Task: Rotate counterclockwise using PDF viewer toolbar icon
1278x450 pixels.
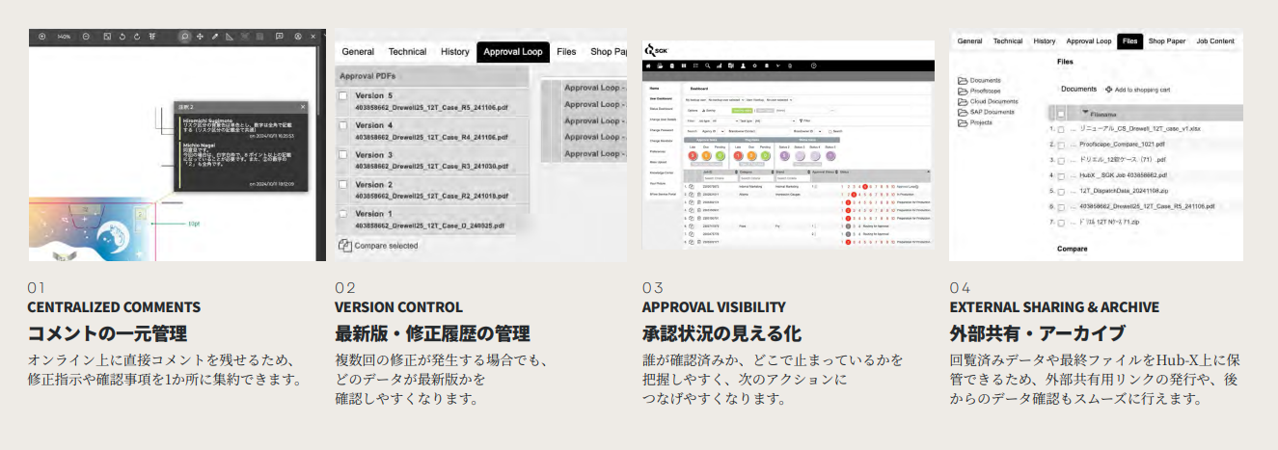Action: [122, 37]
